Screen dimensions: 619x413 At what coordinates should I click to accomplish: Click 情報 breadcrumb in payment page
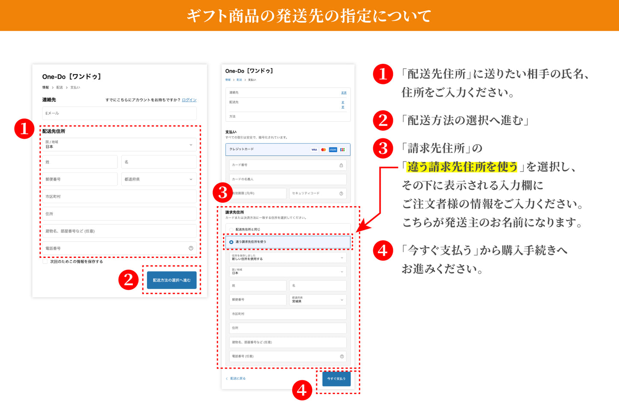coord(228,80)
